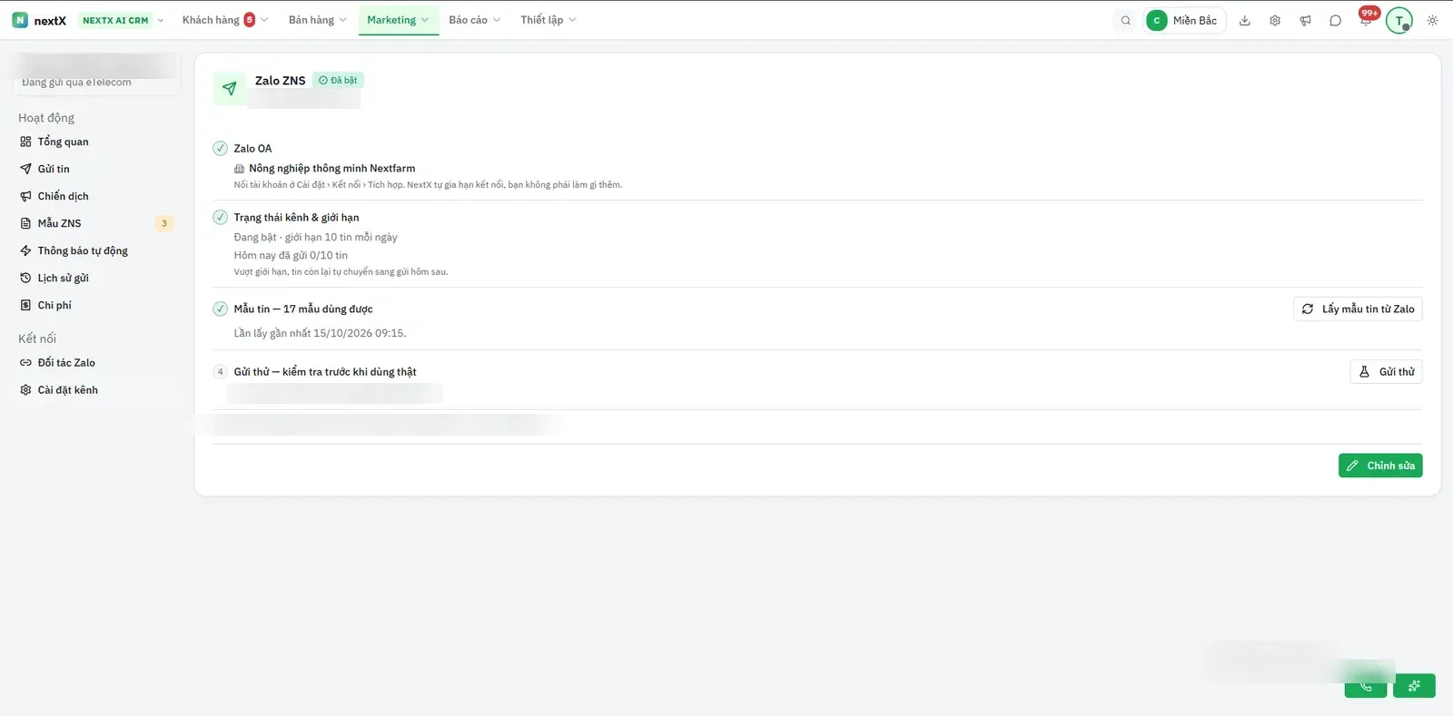Open the Marketing dropdown menu
The image size is (1453, 716).
pos(398,20)
